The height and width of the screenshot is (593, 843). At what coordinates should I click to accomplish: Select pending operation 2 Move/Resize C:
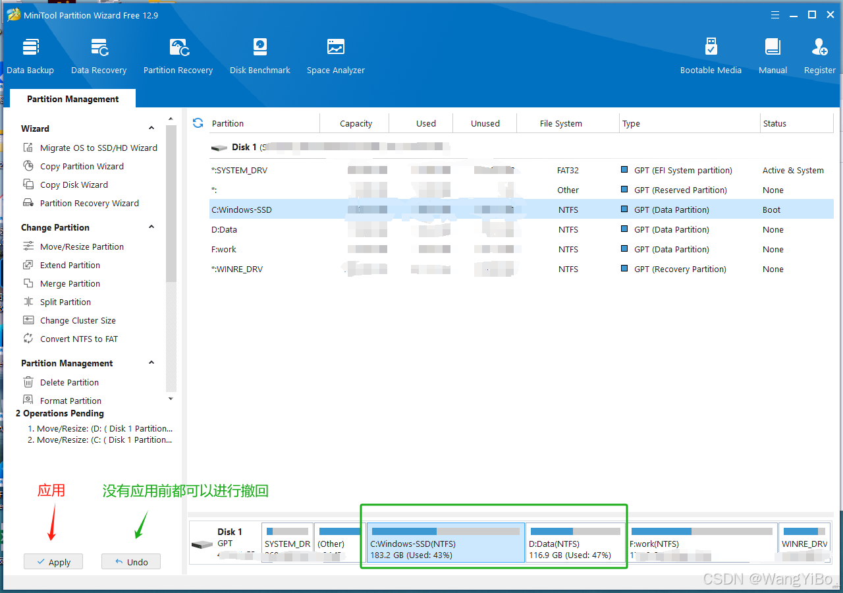click(101, 439)
